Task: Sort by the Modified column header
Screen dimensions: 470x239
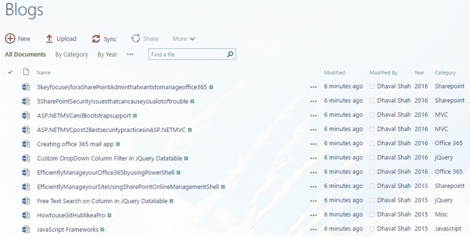Action: (334, 72)
